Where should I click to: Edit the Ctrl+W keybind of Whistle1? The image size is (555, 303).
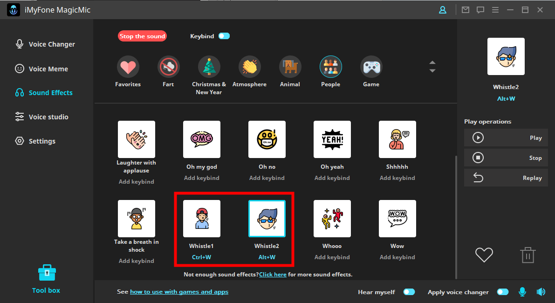coord(202,257)
